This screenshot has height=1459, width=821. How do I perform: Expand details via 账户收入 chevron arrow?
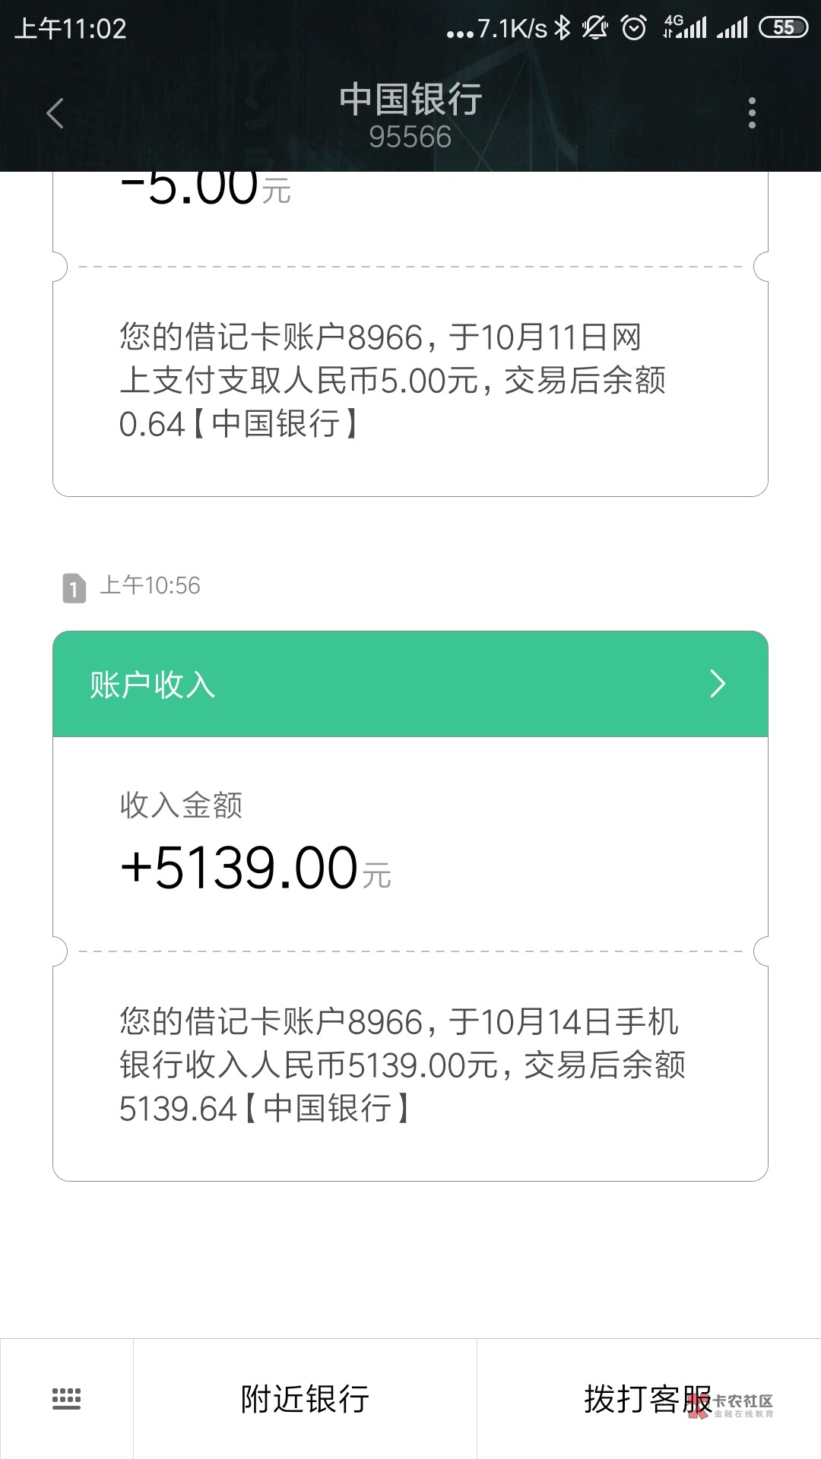[x=718, y=684]
